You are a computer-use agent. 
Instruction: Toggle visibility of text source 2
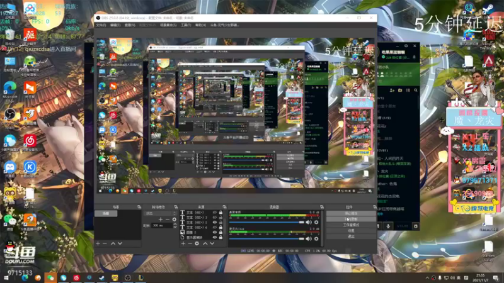[215, 223]
